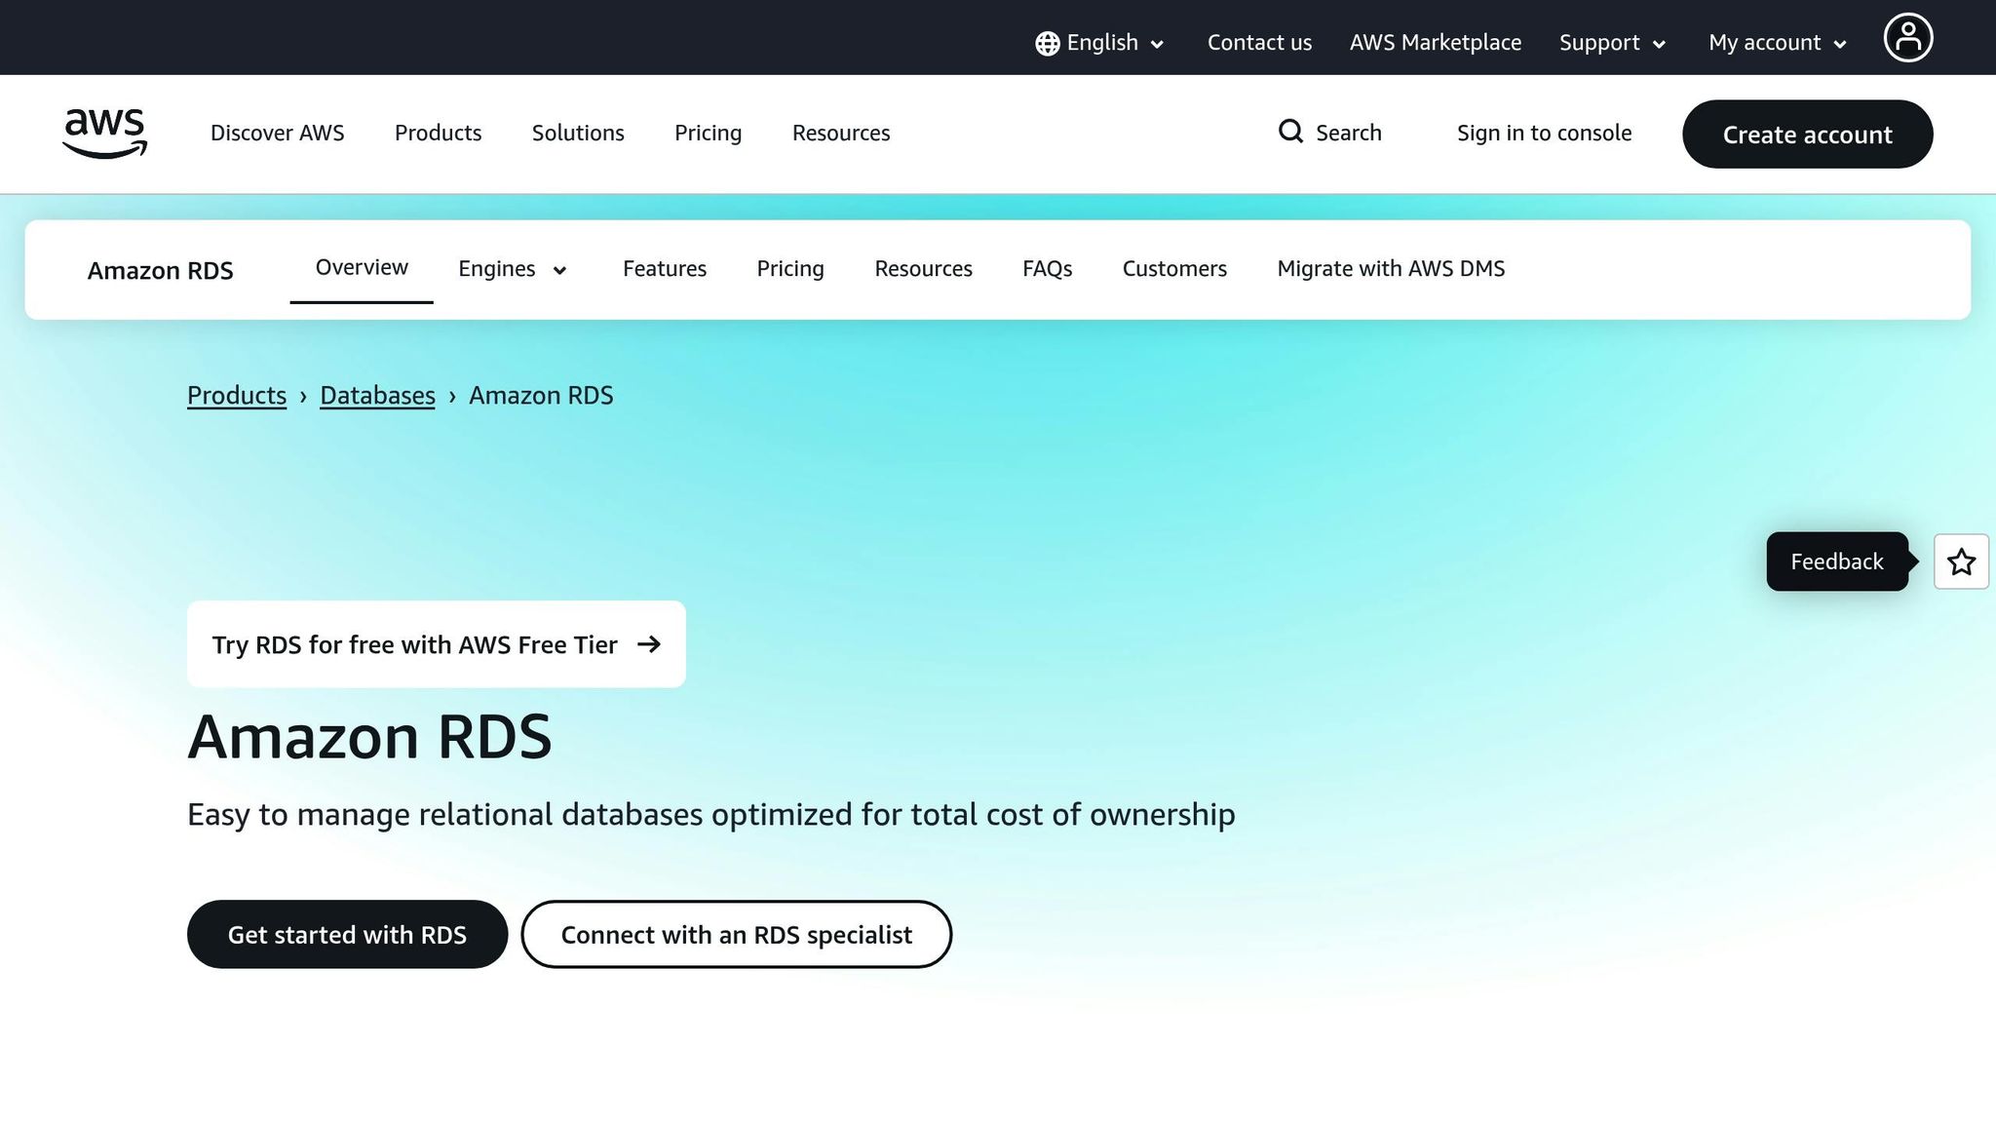Screen dimensions: 1996x1123
Task: Switch to the FAQs tab
Action: 1046,268
